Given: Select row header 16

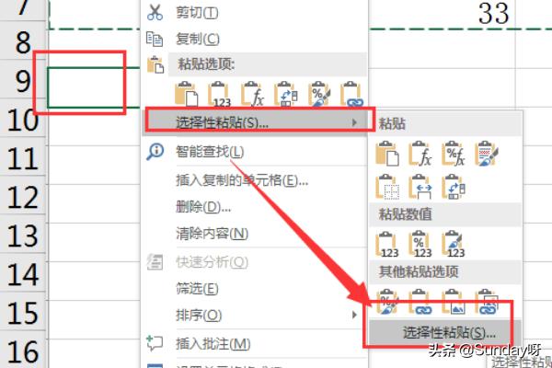Looking at the screenshot, I should point(23,351).
